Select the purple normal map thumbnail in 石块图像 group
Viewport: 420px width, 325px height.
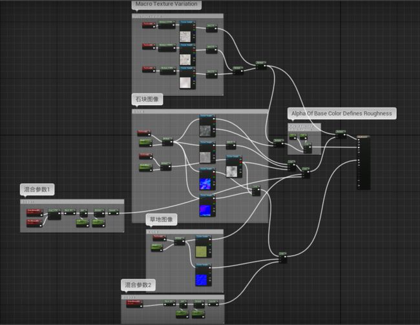(x=205, y=210)
